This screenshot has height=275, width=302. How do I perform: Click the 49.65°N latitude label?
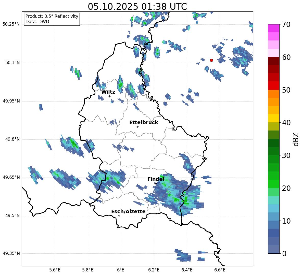tap(11, 177)
